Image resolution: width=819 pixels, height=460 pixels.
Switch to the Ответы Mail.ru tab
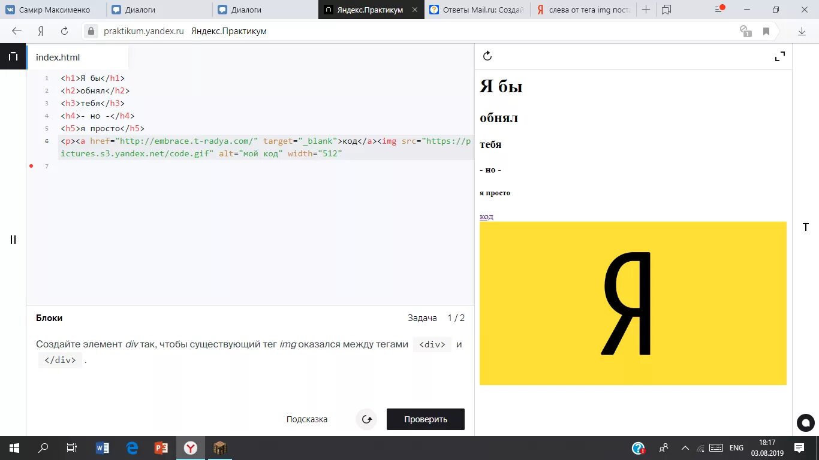tap(477, 10)
